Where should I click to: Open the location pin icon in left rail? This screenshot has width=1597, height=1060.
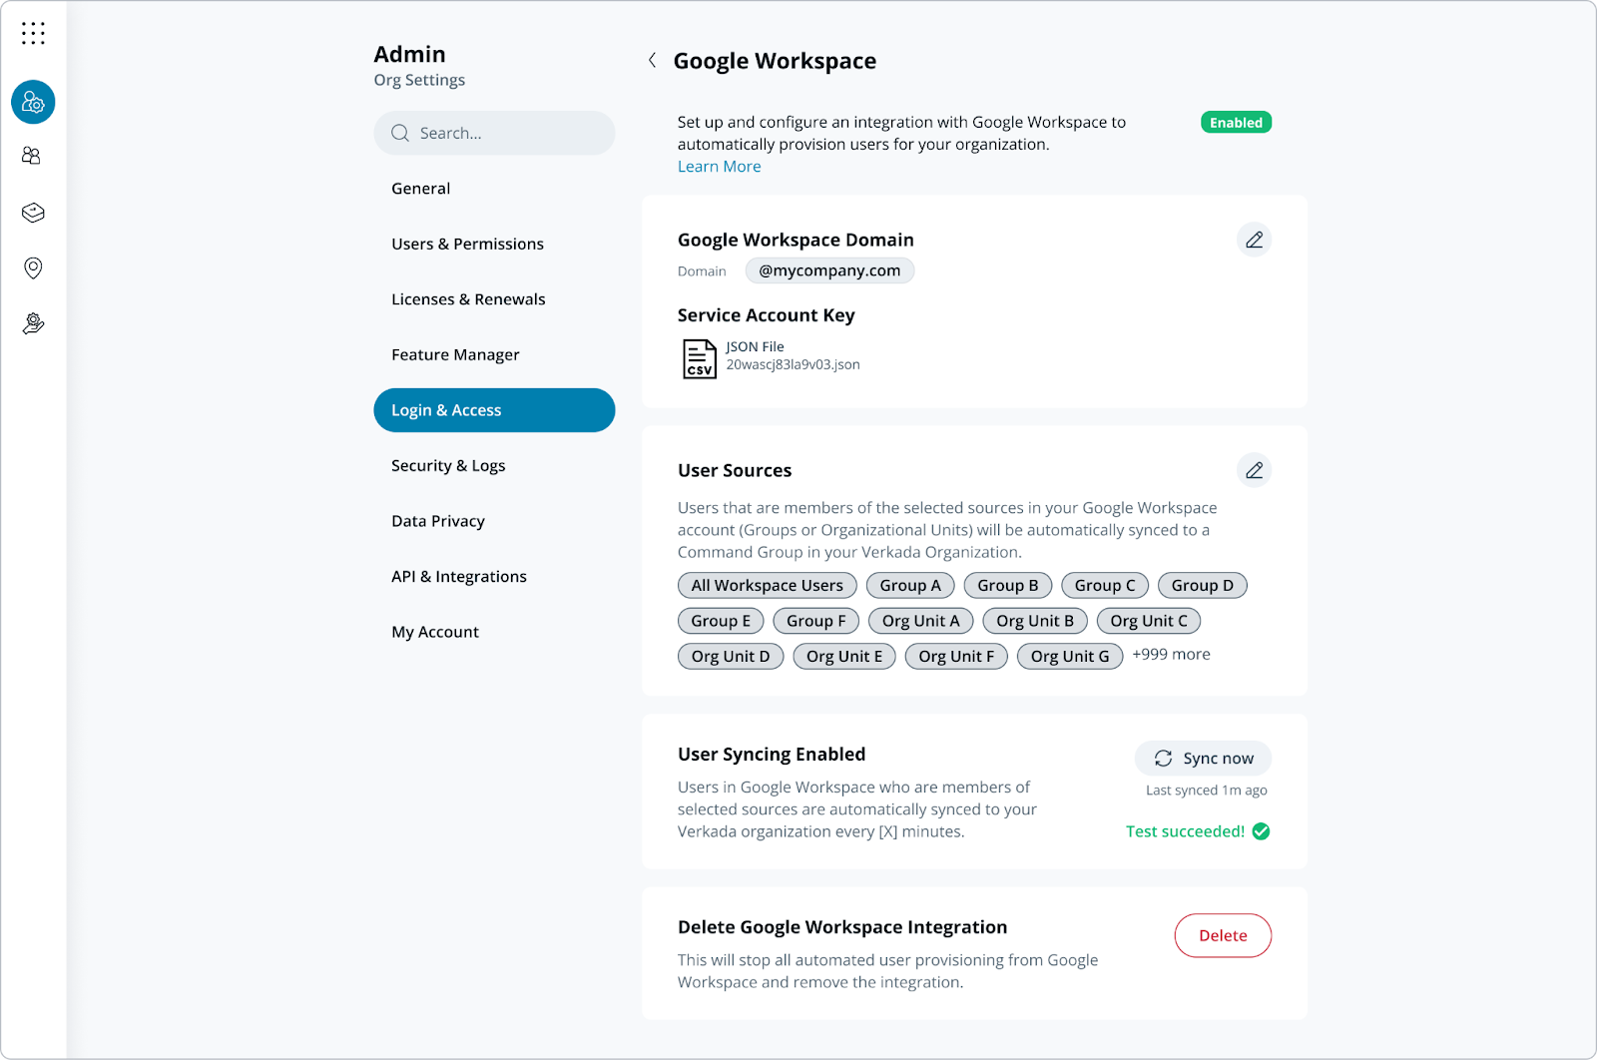[33, 267]
